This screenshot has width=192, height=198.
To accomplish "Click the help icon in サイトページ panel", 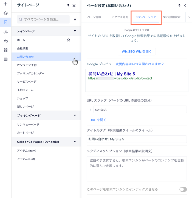I will pos(68,5).
